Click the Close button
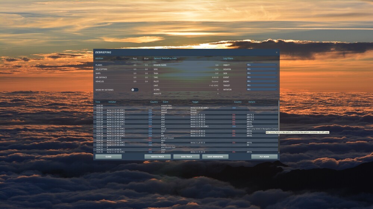 [109, 157]
